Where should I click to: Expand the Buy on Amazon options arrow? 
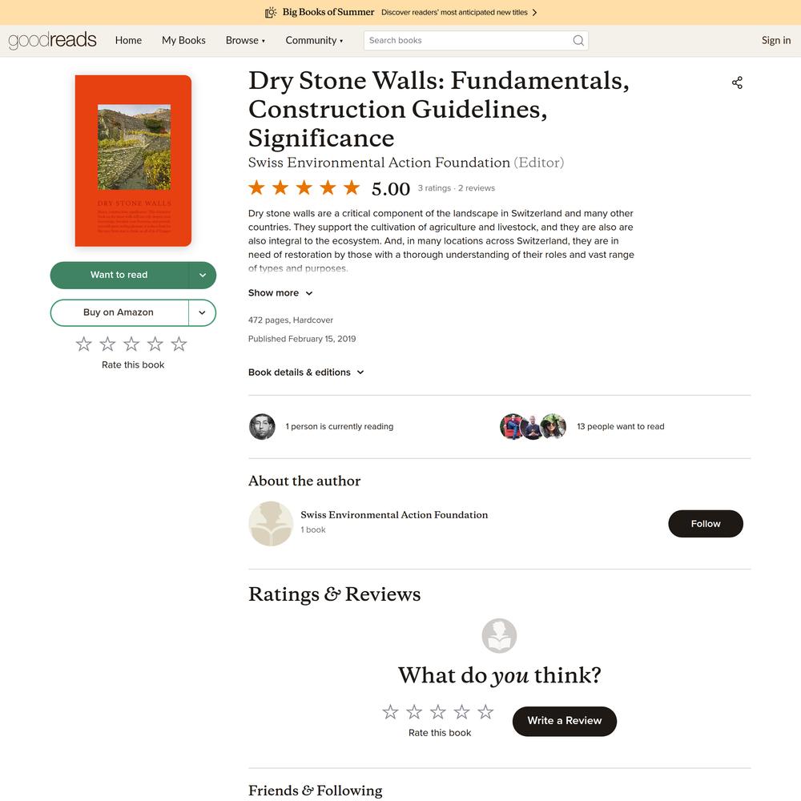tap(203, 312)
